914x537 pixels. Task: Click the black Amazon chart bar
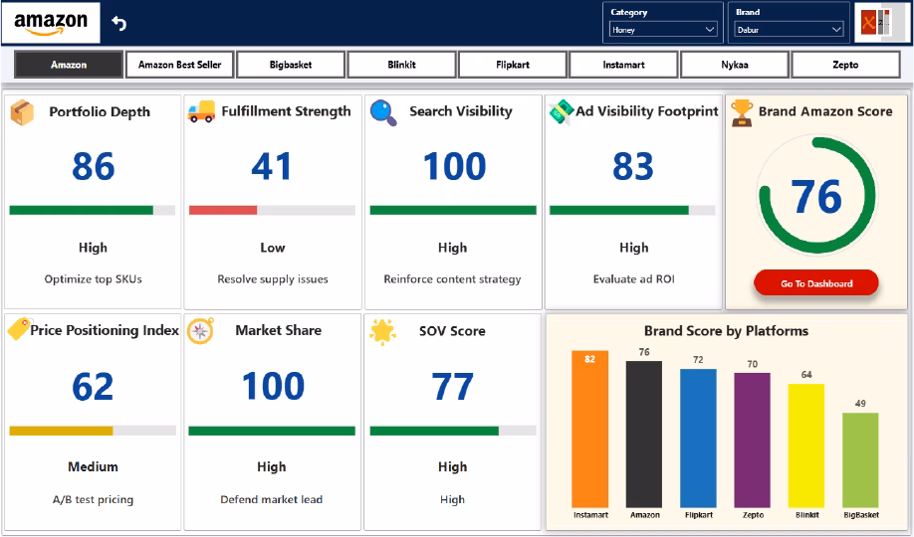click(x=644, y=434)
